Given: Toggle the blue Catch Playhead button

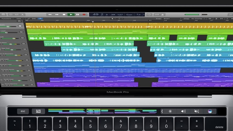Looking at the screenshot, I should (40, 19).
